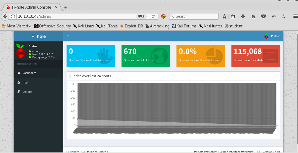Viewport: 298px width, 153px height.
Task: Open the Pocket icon in toolbar
Action: point(264,16)
